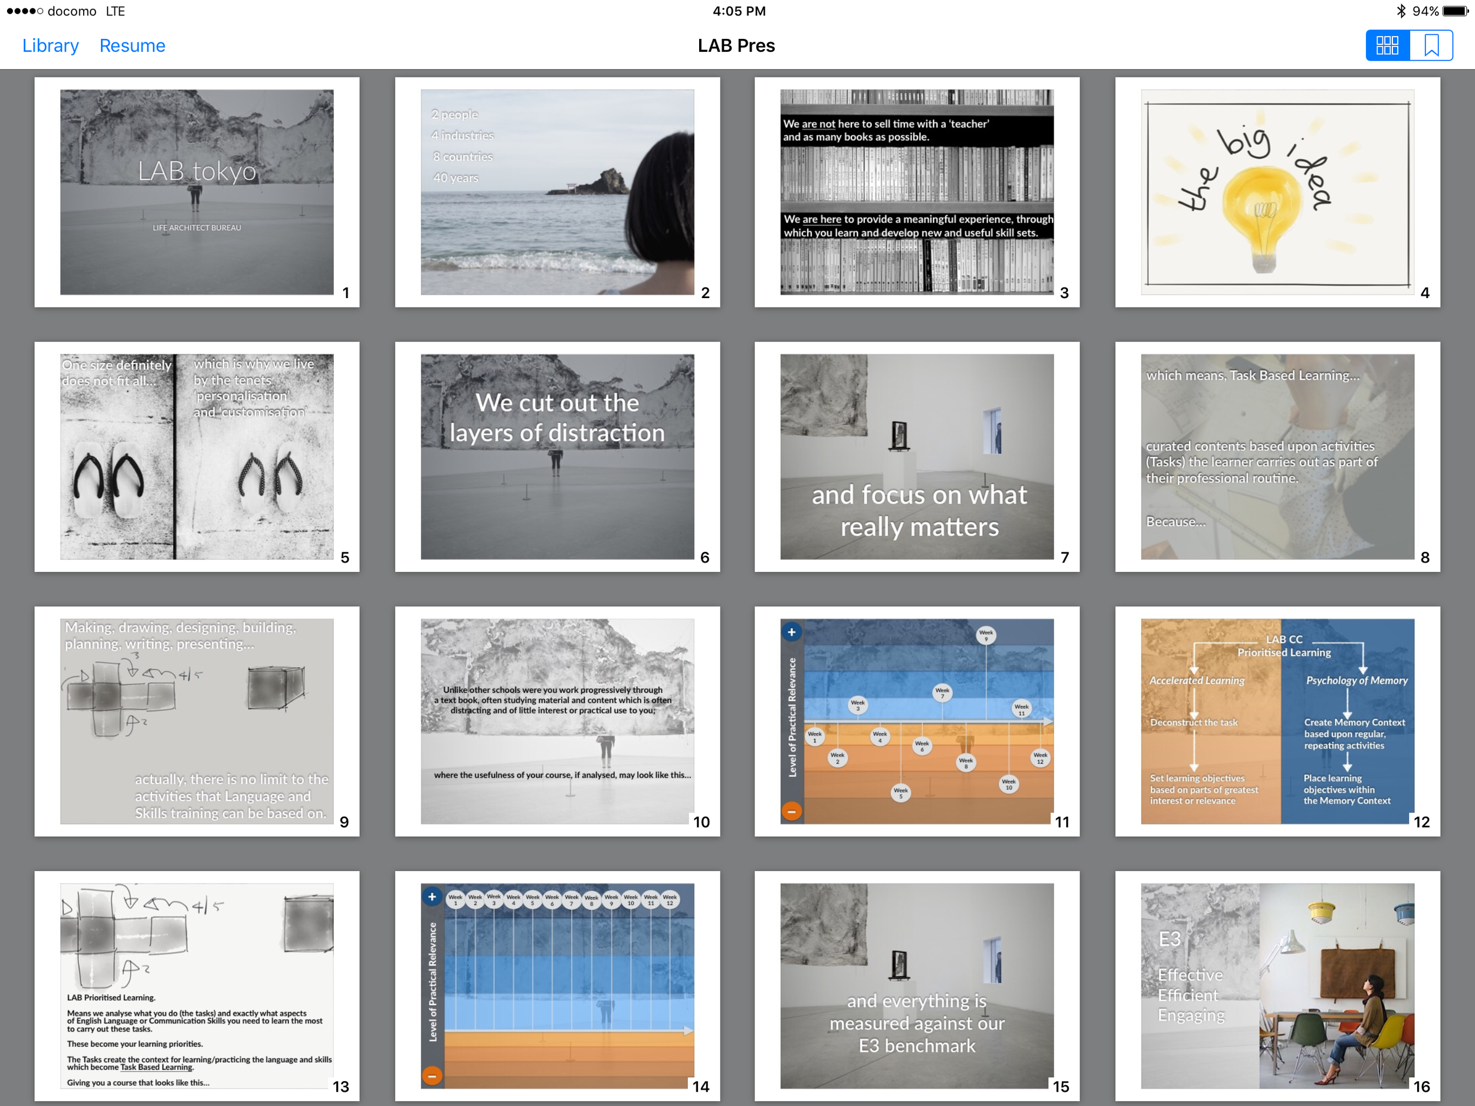Show bookmarked pages view
The width and height of the screenshot is (1475, 1106).
(x=1431, y=45)
